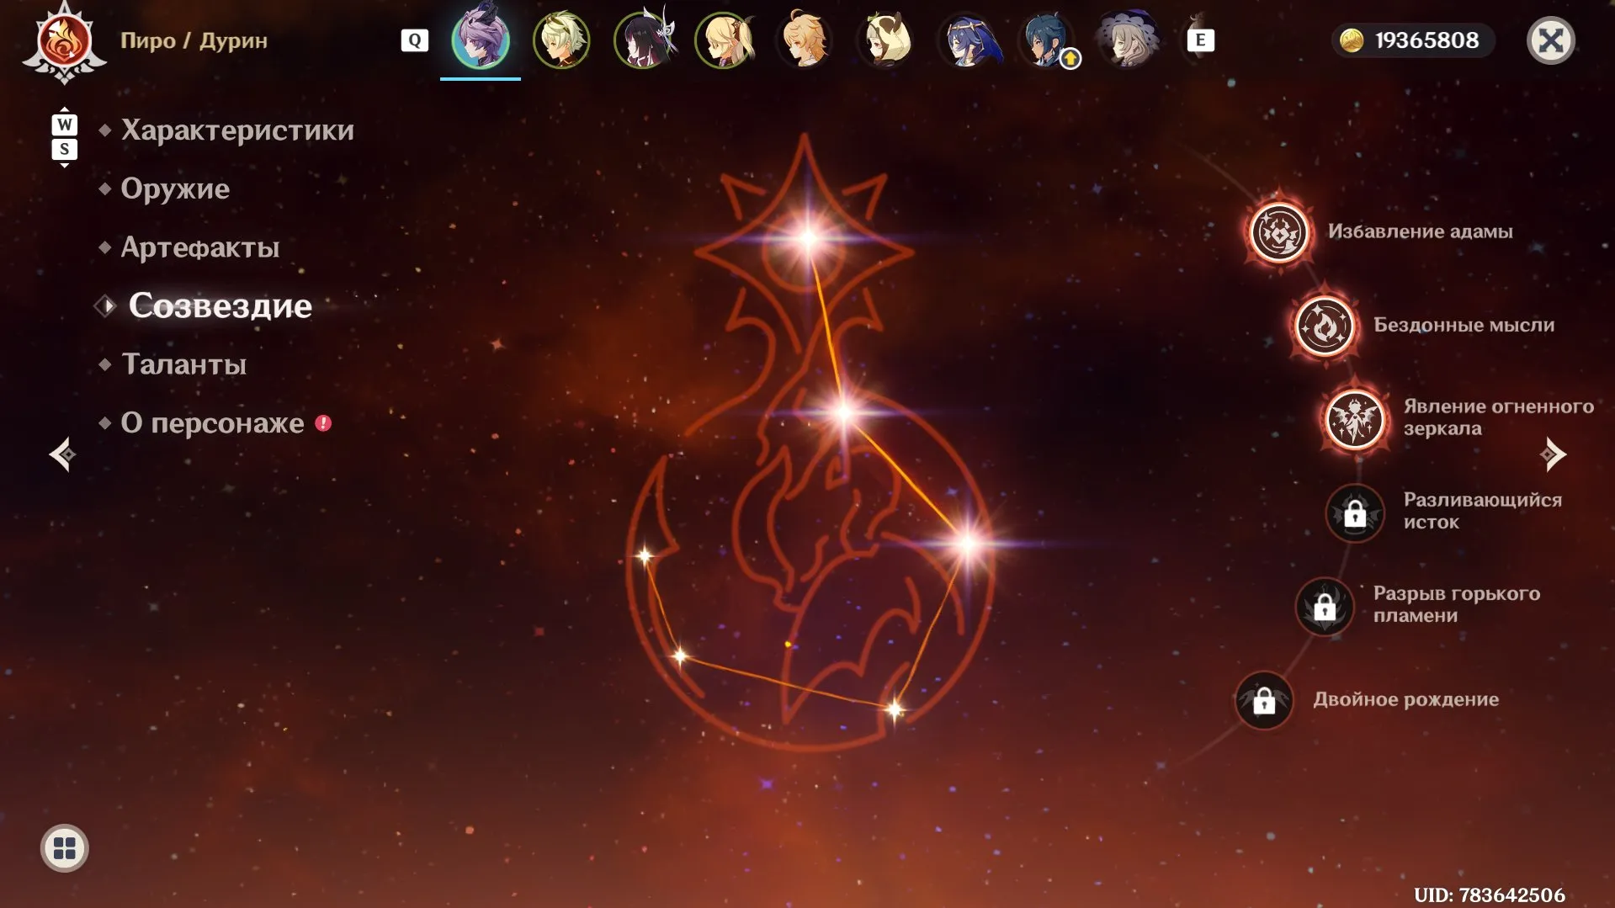Select locked Двойное рождение constellation icon

point(1264,700)
